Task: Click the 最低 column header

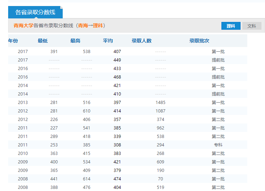Action: (x=43, y=41)
